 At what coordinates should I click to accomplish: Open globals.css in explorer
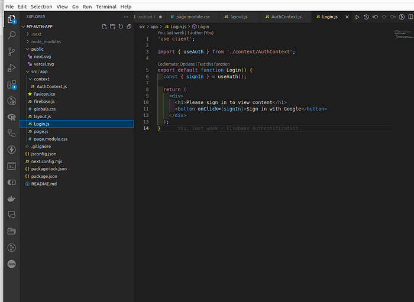44,109
